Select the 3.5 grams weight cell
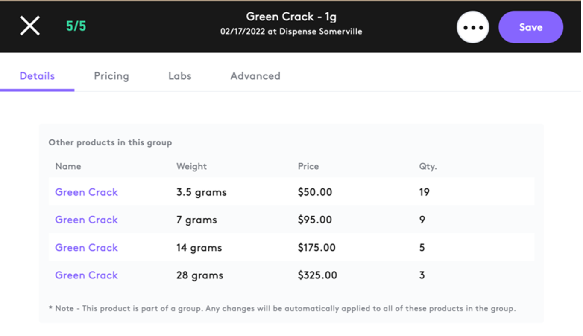The height and width of the screenshot is (336, 583). [202, 192]
